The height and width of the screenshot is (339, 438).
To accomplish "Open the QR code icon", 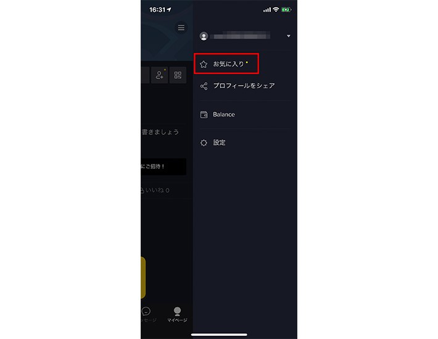I will coord(178,75).
